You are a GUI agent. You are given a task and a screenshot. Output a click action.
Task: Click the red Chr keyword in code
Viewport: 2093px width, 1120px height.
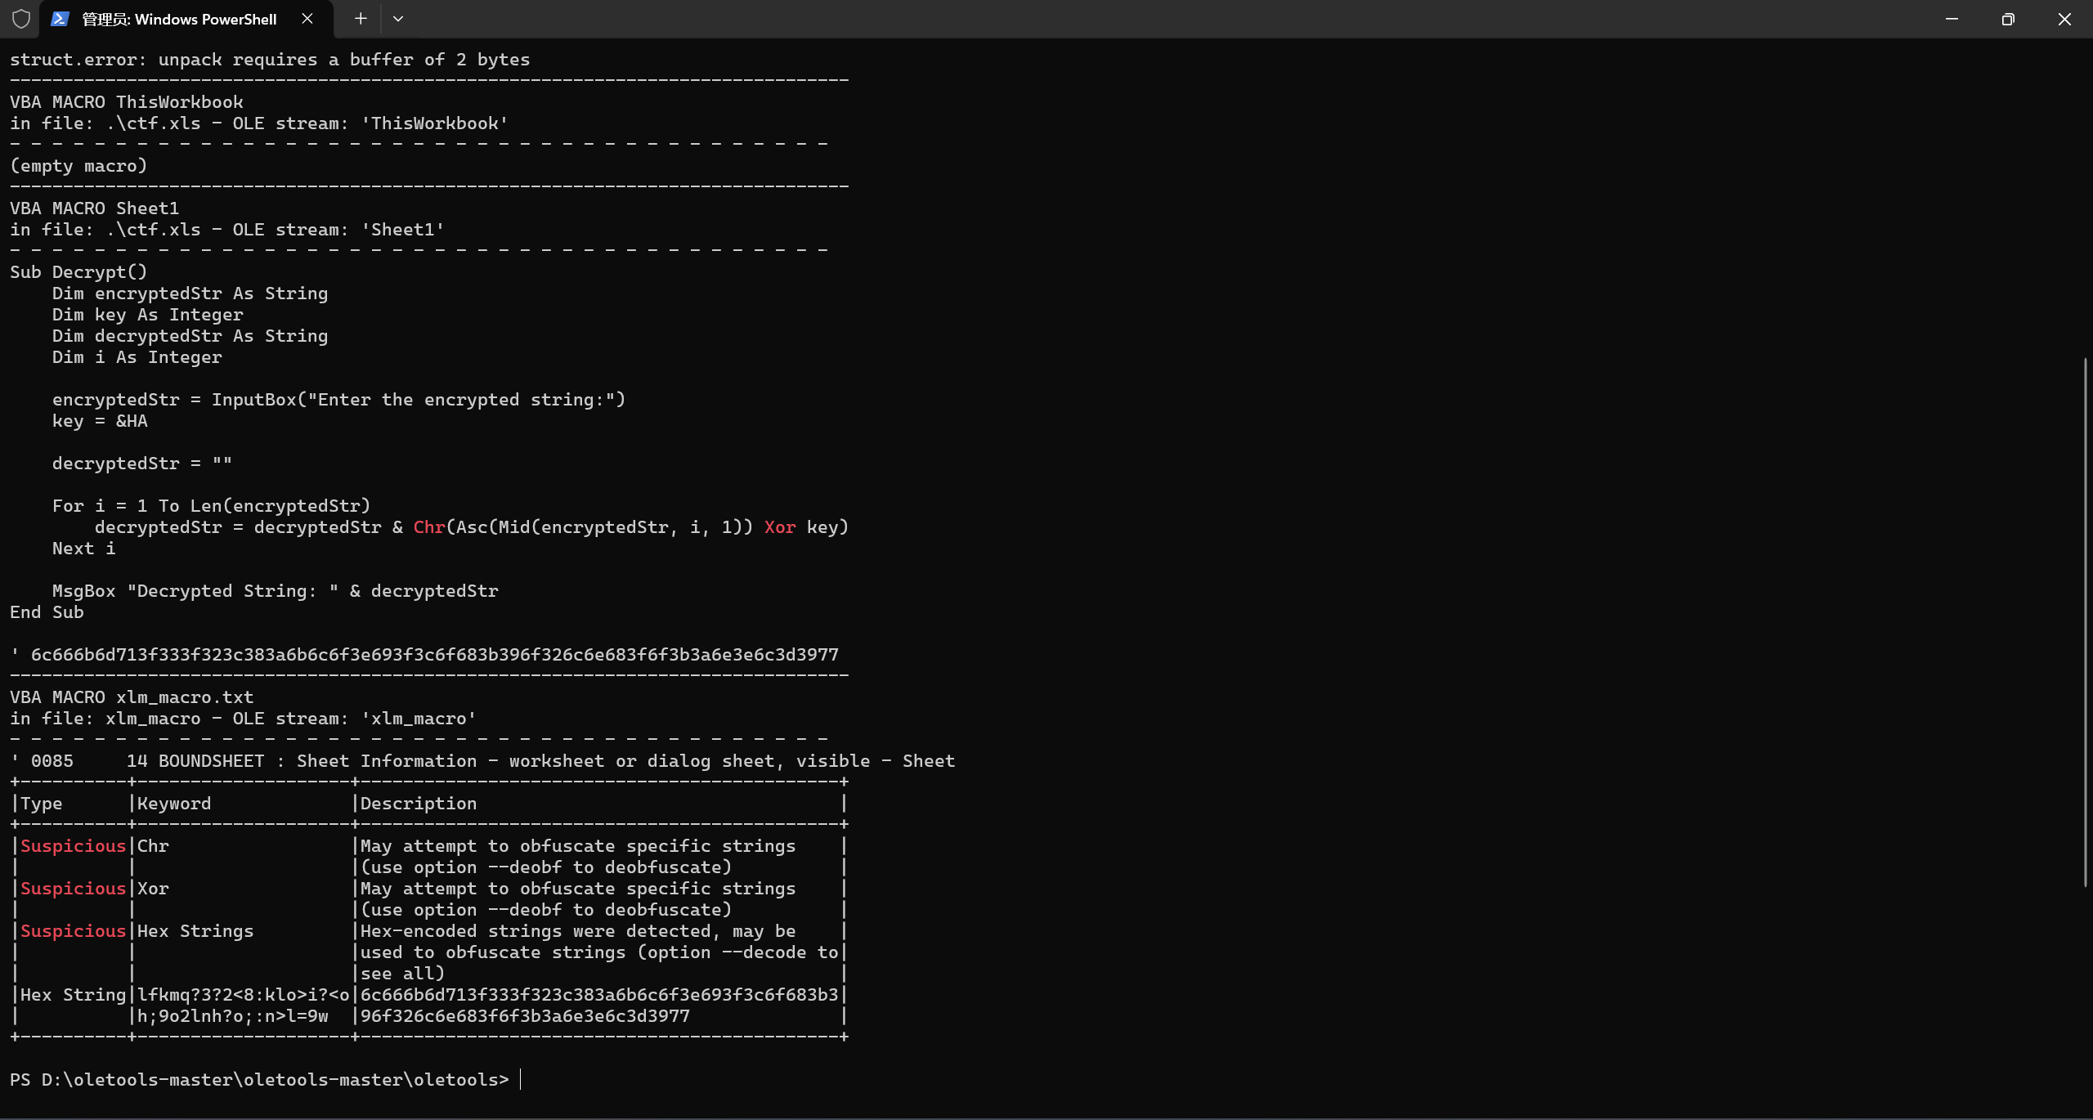(x=429, y=527)
